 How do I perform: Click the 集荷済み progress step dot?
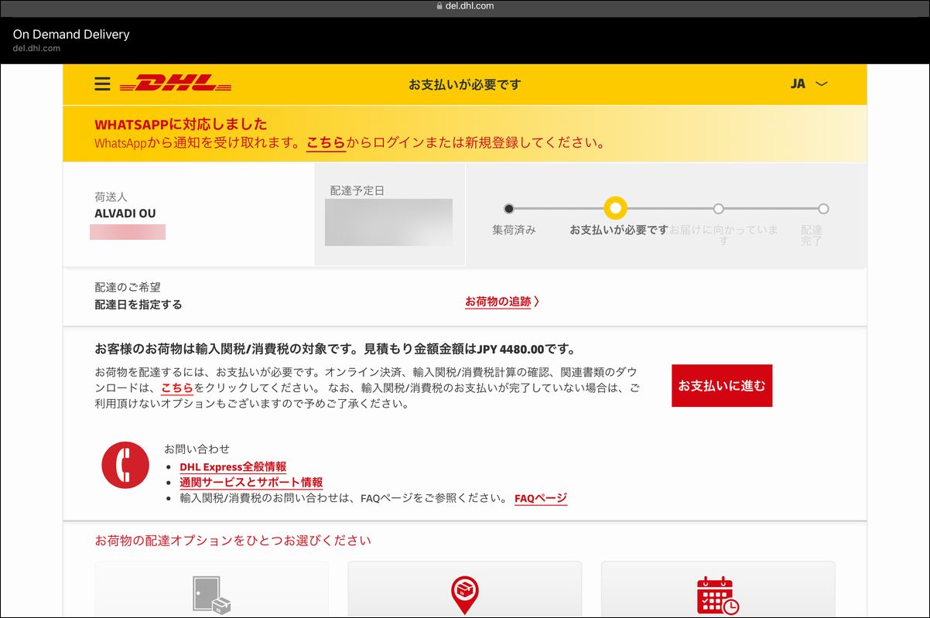(x=508, y=209)
